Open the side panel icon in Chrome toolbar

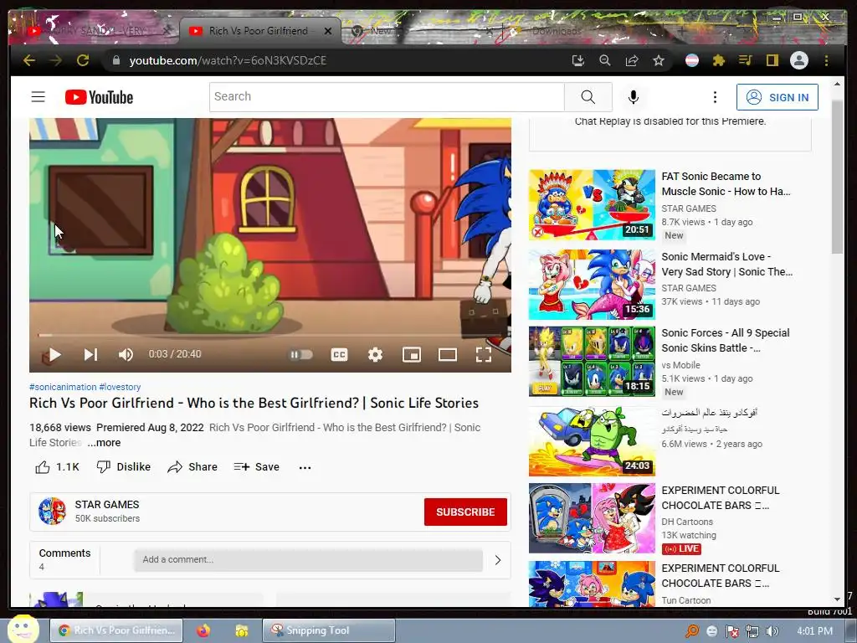(x=772, y=60)
